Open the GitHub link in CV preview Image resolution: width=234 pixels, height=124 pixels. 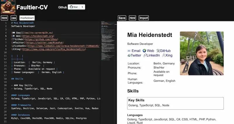pyautogui.click(x=165, y=51)
